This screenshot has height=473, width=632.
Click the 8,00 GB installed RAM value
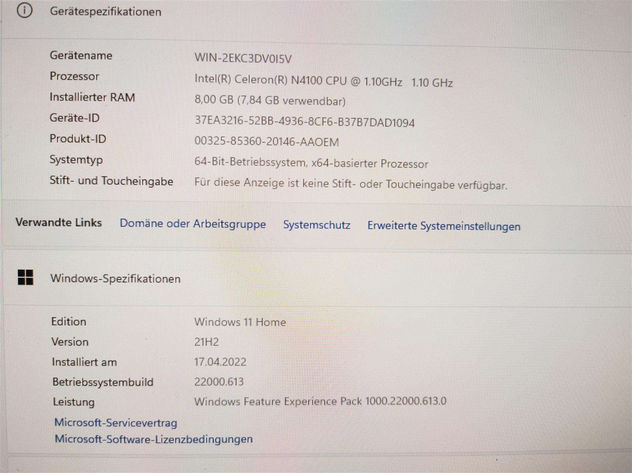point(270,100)
